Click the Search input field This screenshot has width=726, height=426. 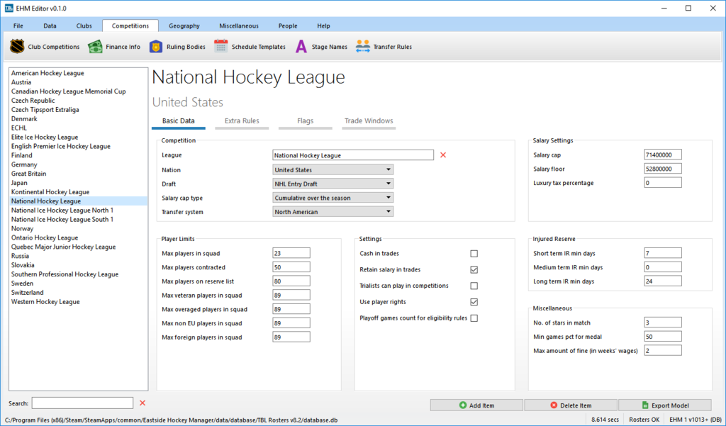(x=82, y=403)
